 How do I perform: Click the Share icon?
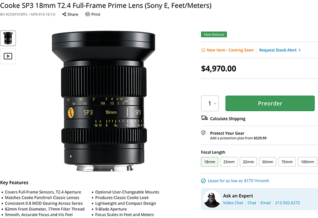point(64,14)
